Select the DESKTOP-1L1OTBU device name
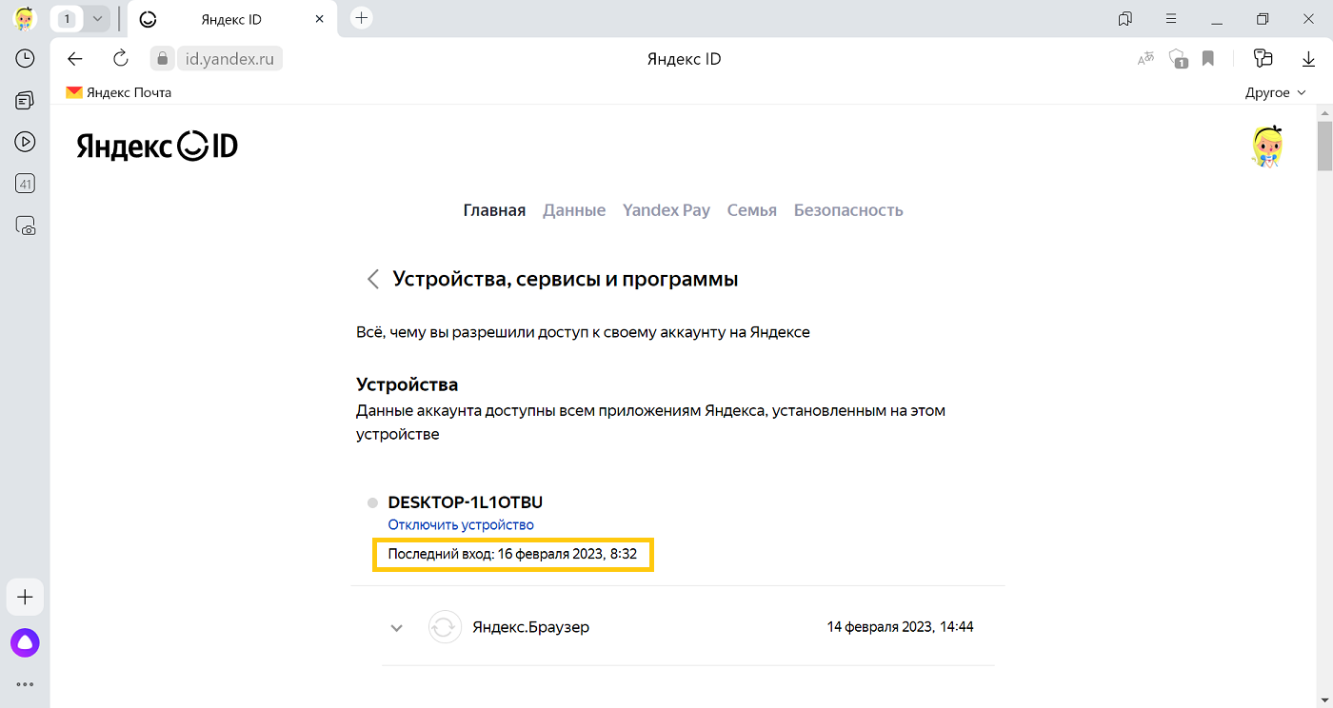The image size is (1333, 708). point(466,502)
